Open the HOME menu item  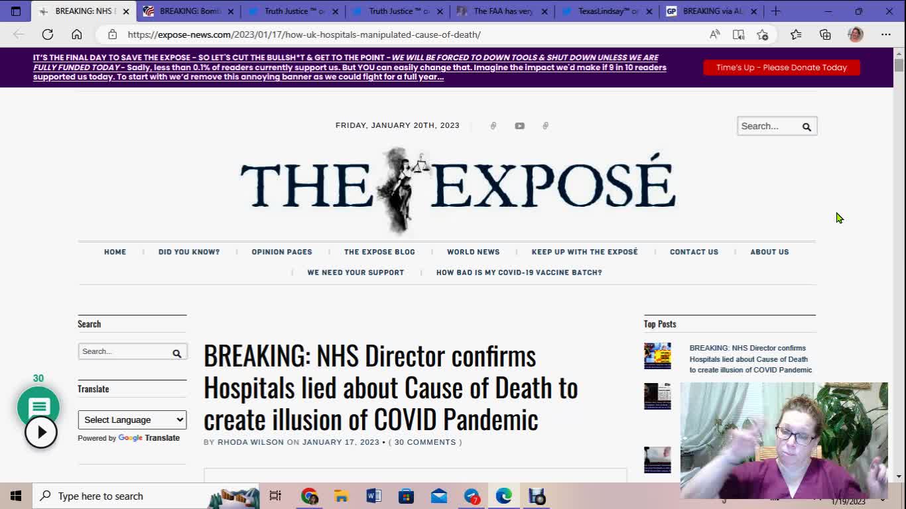click(x=115, y=252)
